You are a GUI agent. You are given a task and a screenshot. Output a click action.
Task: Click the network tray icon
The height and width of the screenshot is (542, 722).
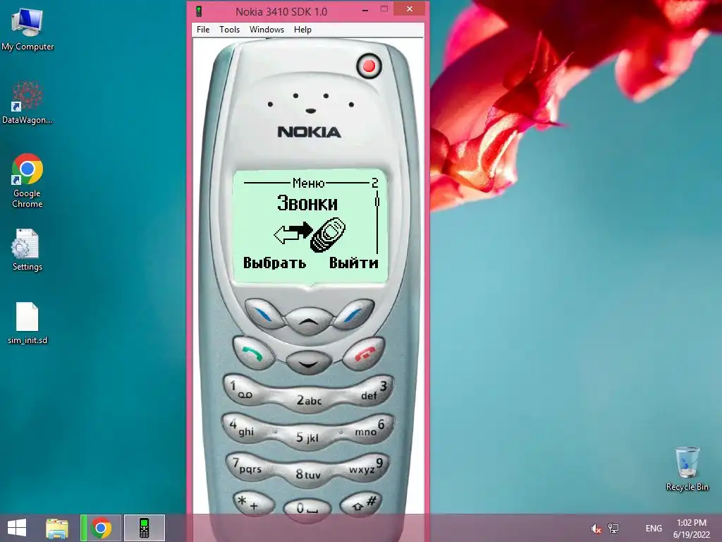click(613, 528)
